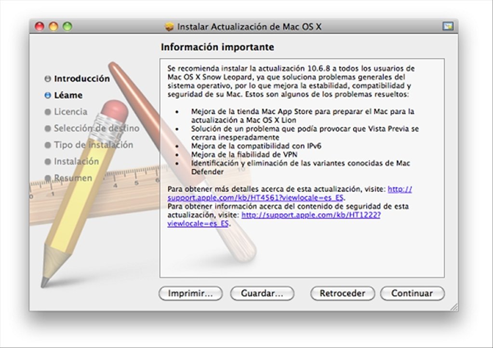The height and width of the screenshot is (348, 493).
Task: Close the installer window with the red button
Action: point(40,26)
